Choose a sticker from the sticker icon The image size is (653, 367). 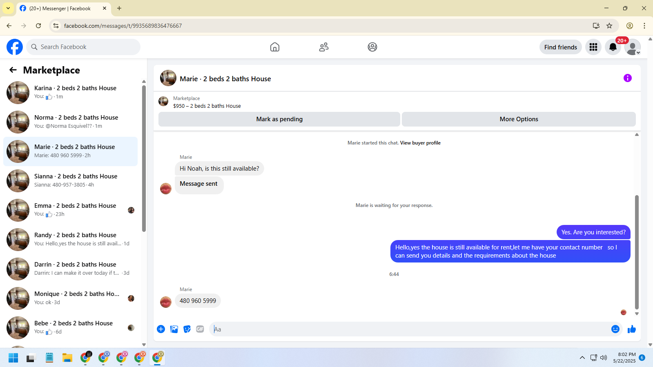tap(187, 329)
